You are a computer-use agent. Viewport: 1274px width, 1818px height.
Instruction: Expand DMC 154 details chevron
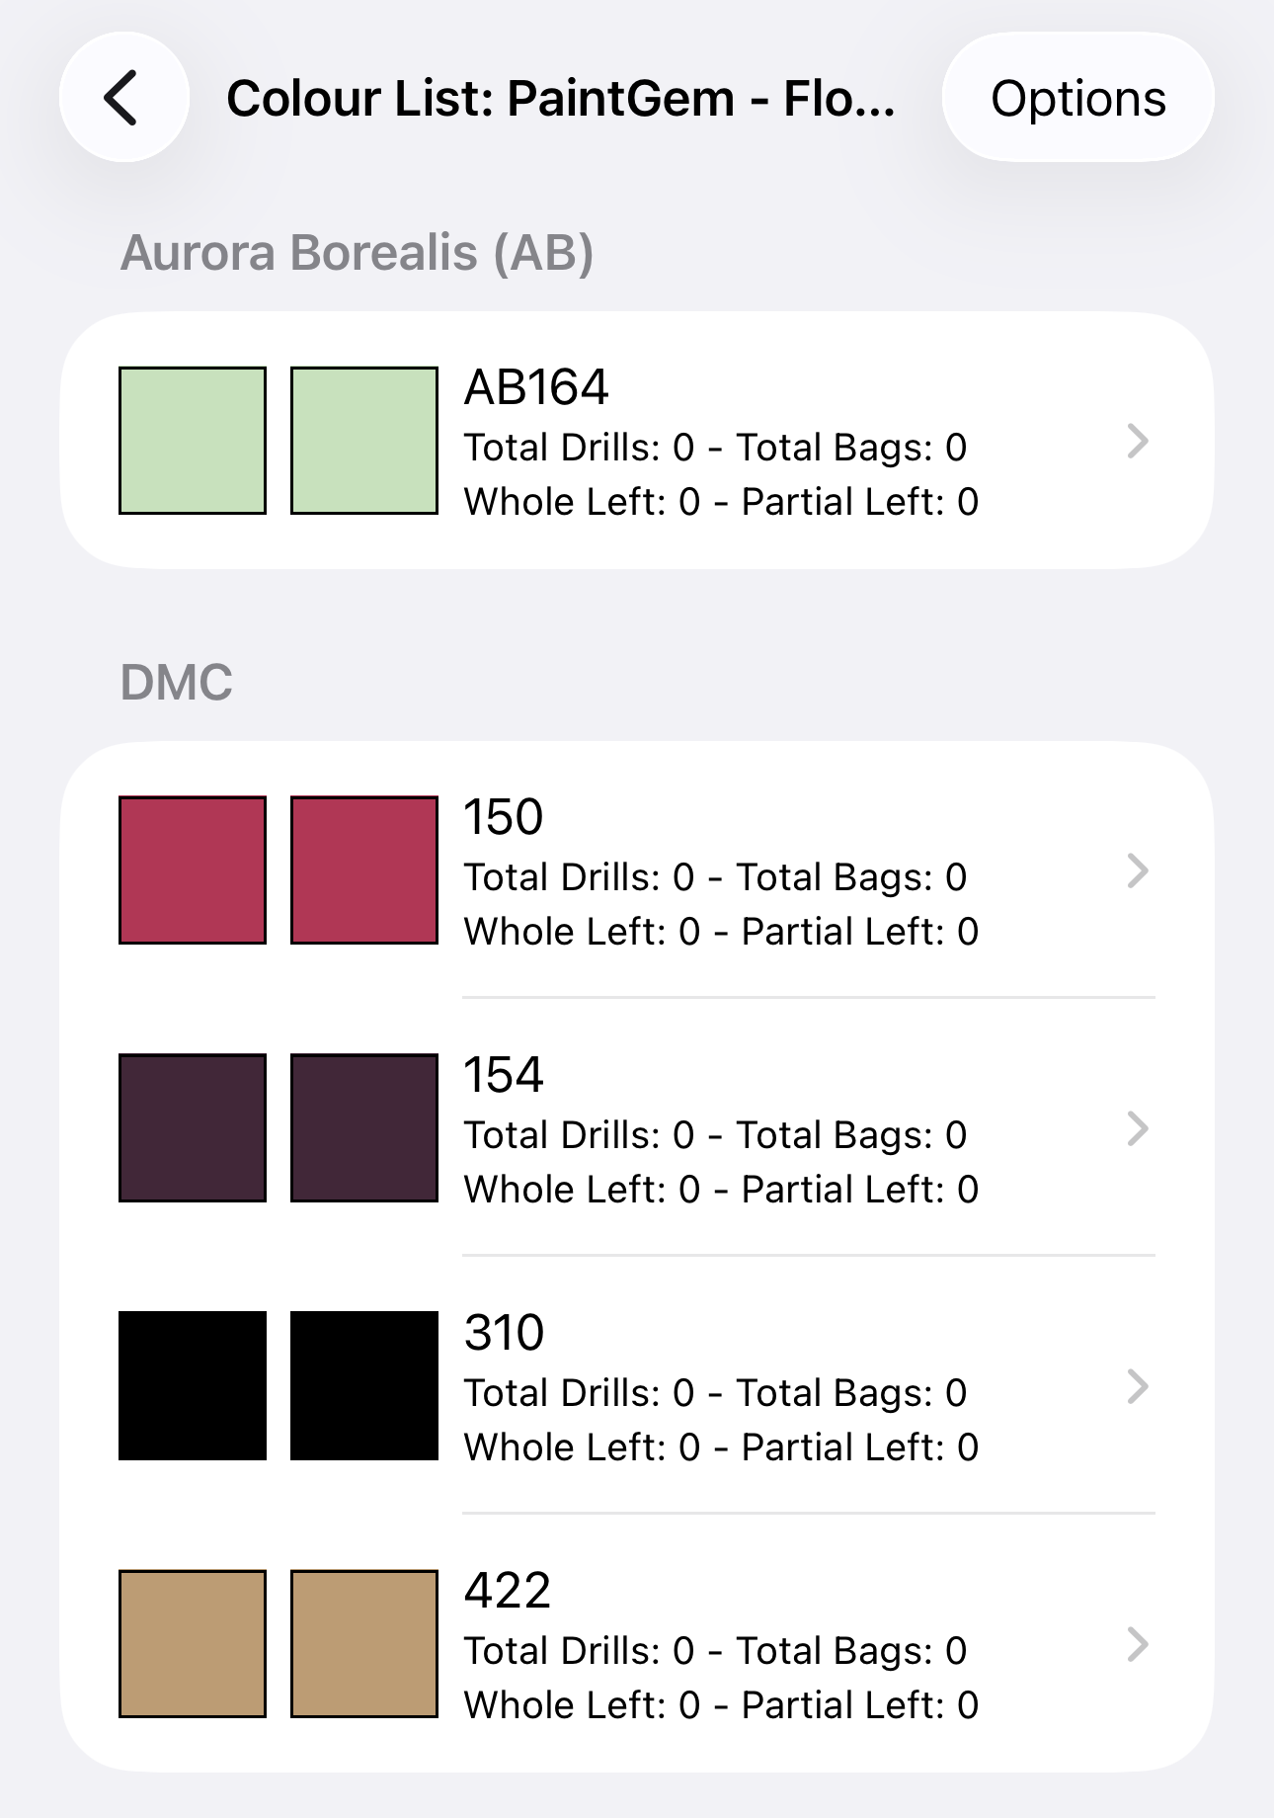click(x=1138, y=1128)
